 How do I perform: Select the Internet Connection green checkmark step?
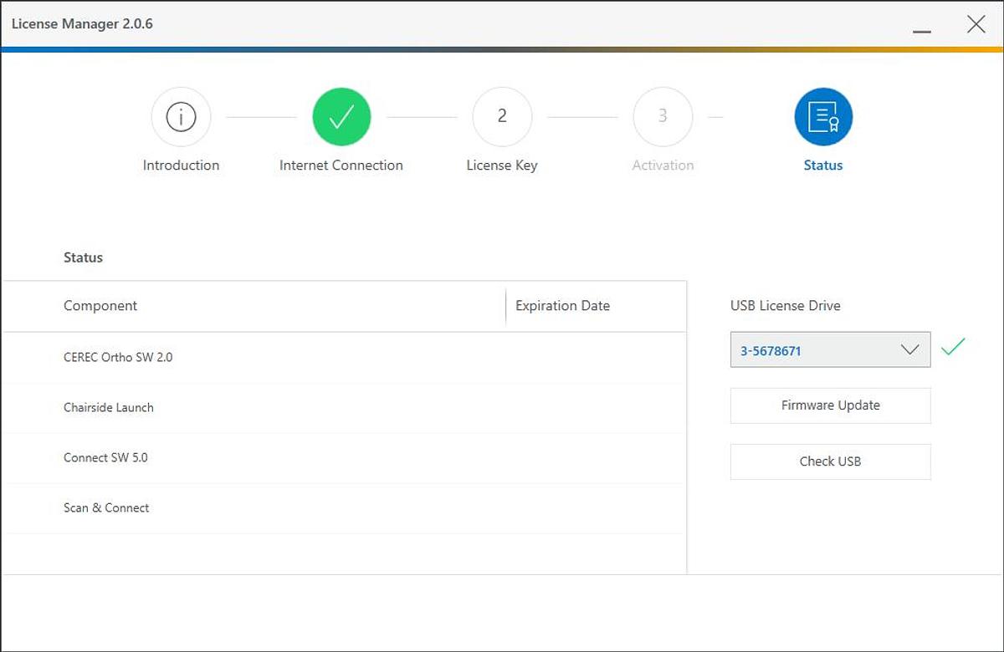click(x=341, y=117)
